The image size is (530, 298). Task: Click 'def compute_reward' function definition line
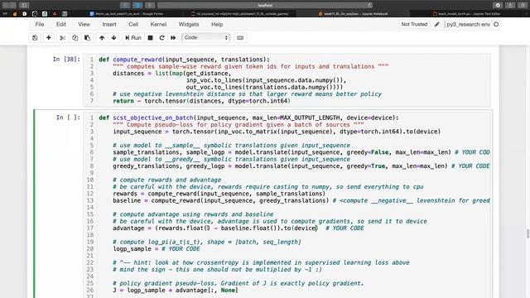click(184, 60)
